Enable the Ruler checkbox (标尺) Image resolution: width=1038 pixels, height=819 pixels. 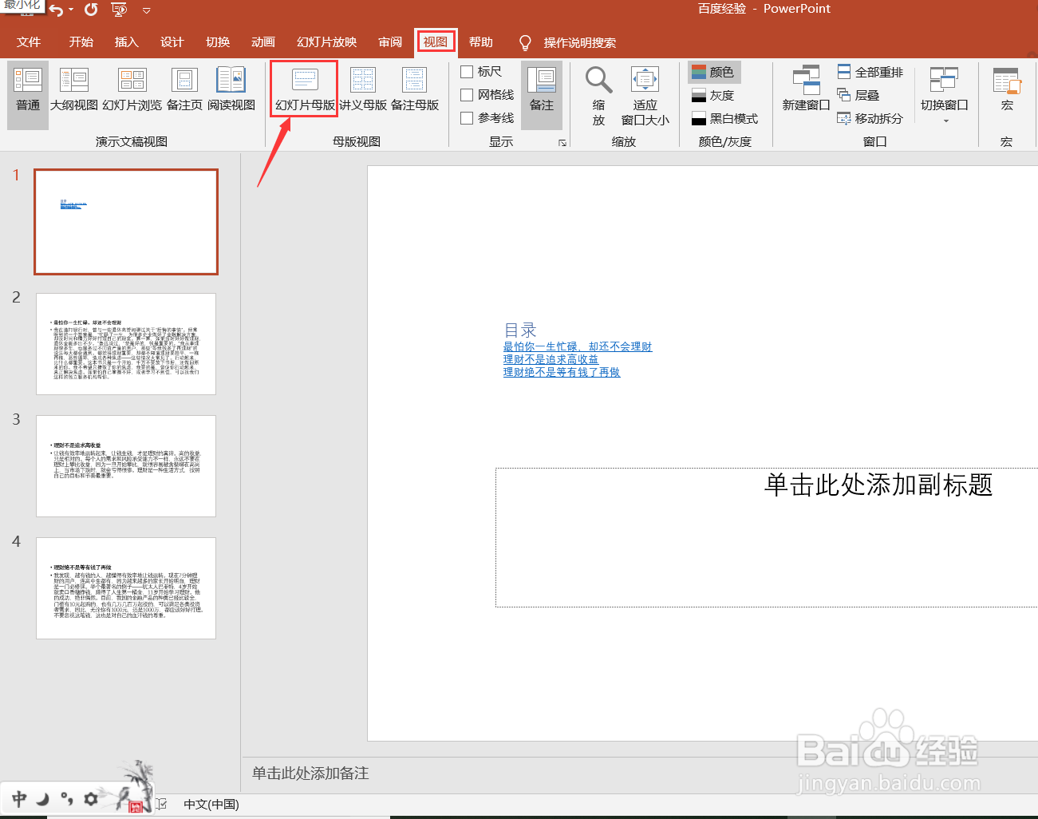click(x=467, y=71)
